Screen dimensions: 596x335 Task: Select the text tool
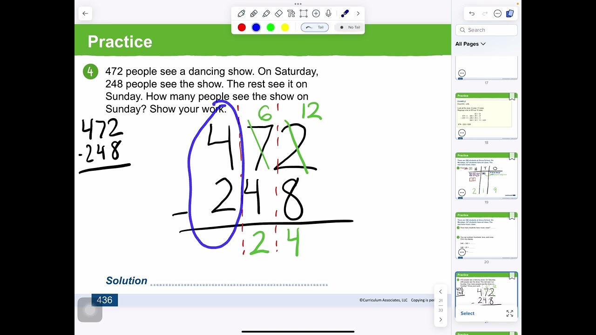click(291, 13)
